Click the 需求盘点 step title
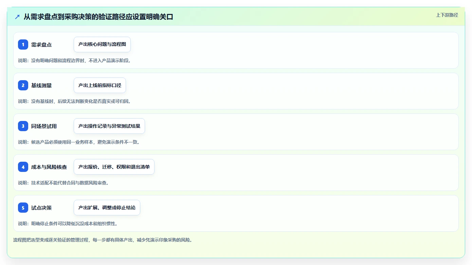The height and width of the screenshot is (265, 472). pyautogui.click(x=41, y=45)
